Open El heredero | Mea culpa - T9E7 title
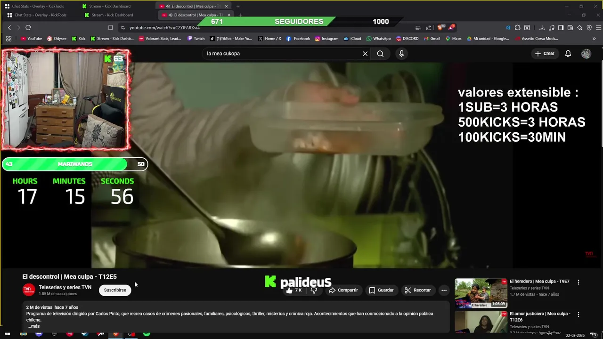 click(x=539, y=282)
